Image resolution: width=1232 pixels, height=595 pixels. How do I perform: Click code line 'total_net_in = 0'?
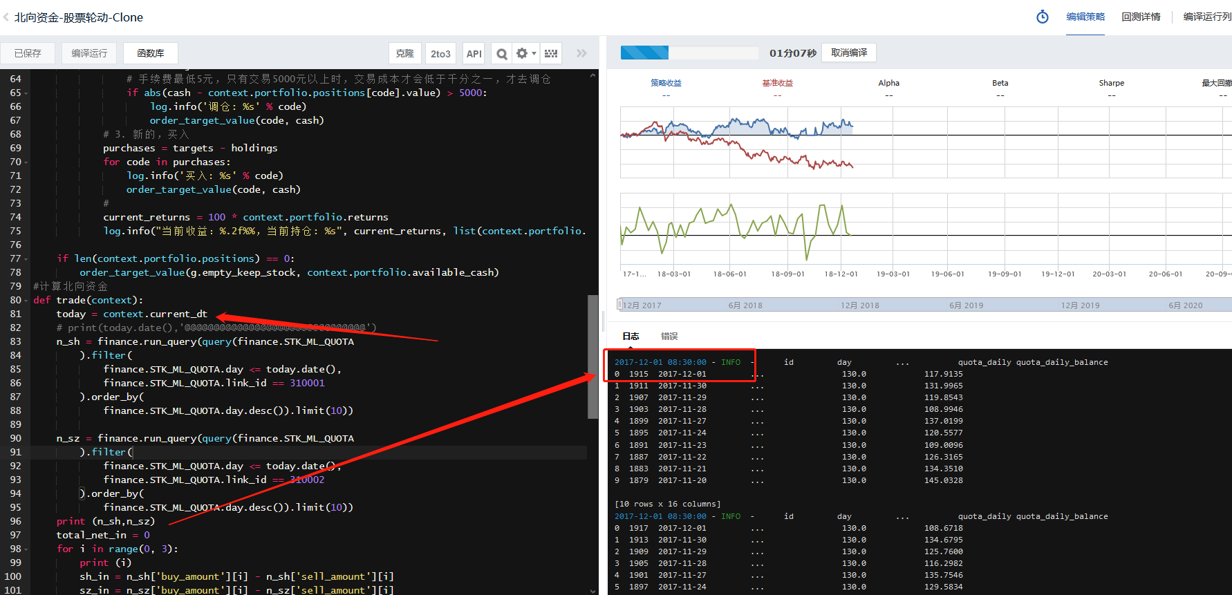(x=103, y=535)
